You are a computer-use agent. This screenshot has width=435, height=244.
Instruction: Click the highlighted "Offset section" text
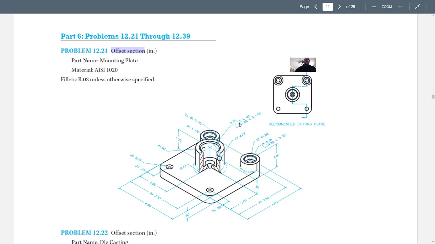pyautogui.click(x=128, y=51)
